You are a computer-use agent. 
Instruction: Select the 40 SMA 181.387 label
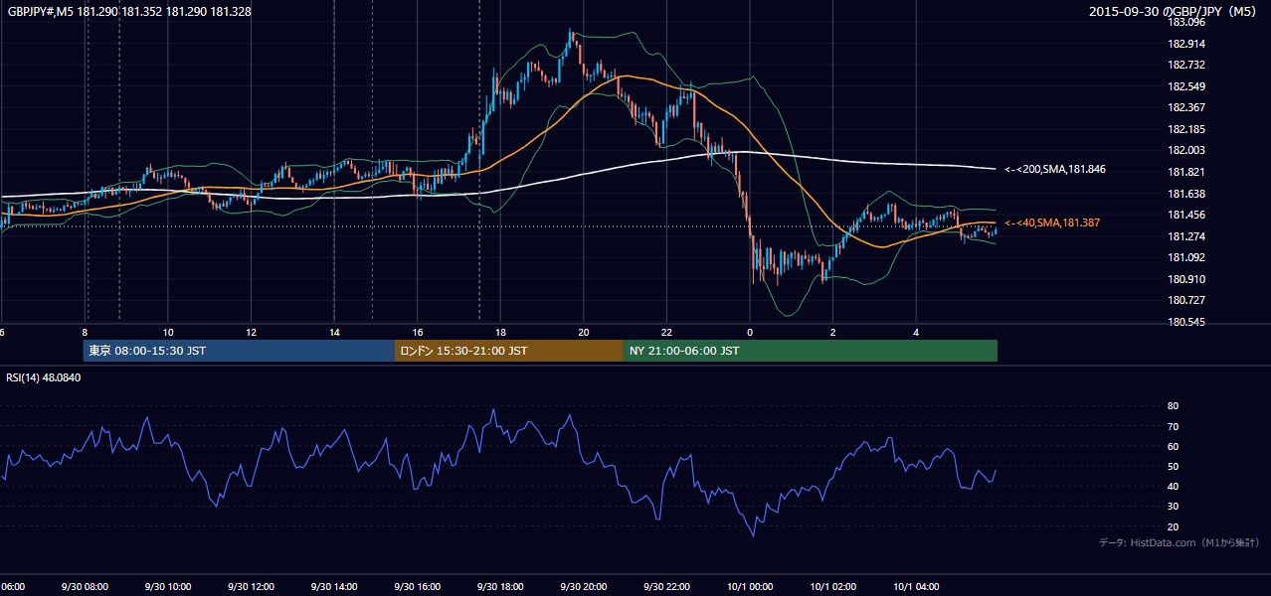(1052, 223)
